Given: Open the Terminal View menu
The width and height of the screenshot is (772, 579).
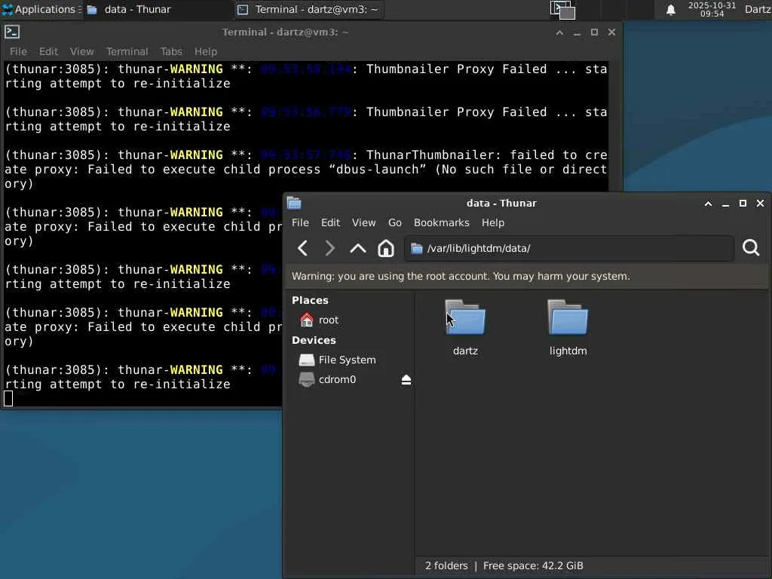Looking at the screenshot, I should [81, 51].
